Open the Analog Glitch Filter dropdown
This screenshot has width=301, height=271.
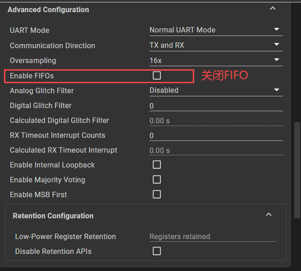coord(277,90)
